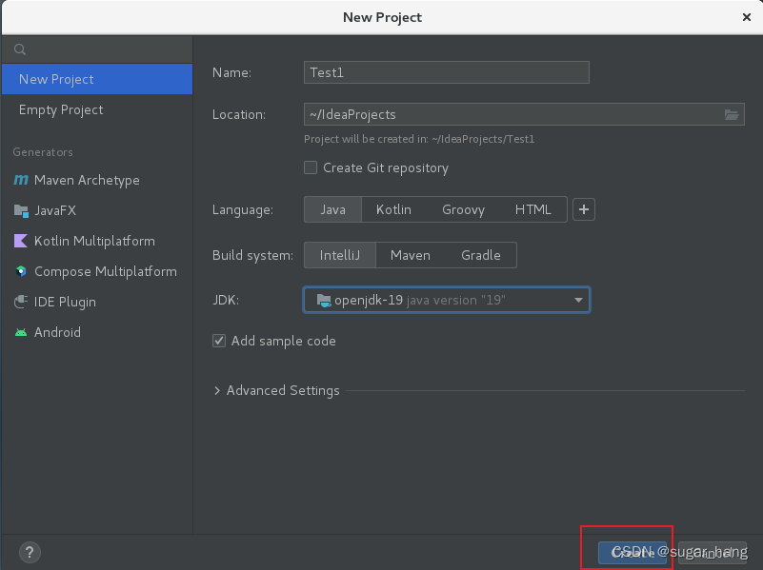
Task: Click the Create Git repository label
Action: (386, 167)
